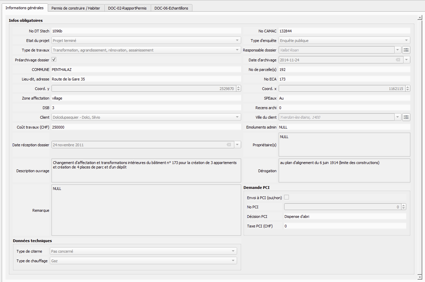Toggle the Préarchivage dossier checkbox
The width and height of the screenshot is (425, 282).
coord(54,60)
